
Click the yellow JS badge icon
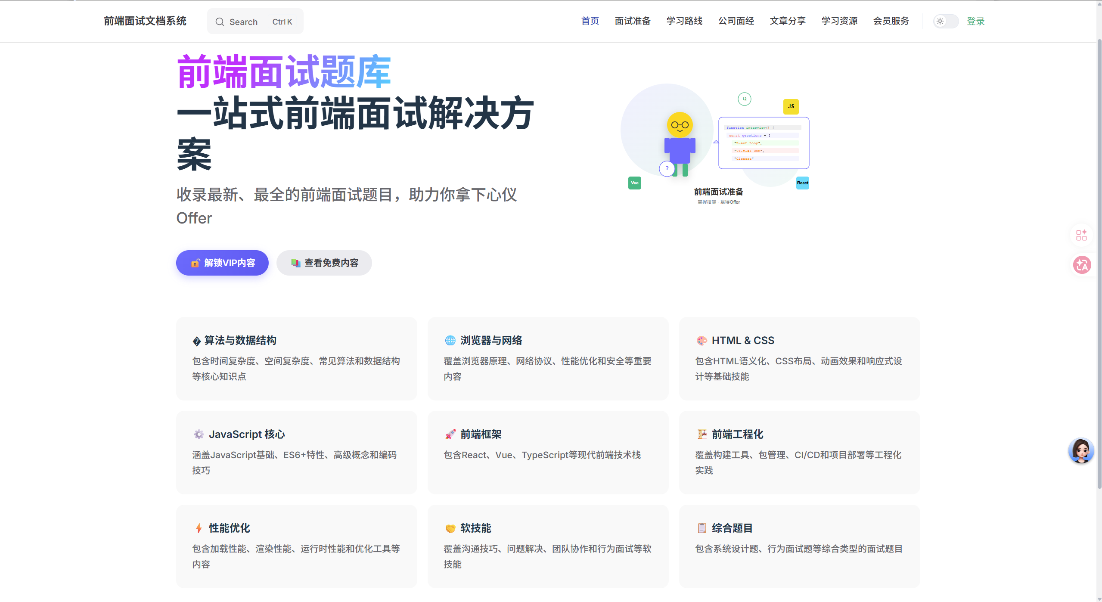791,106
